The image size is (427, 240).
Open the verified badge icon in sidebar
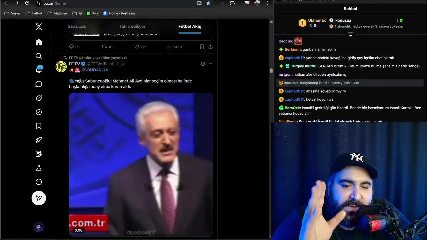(x=39, y=112)
